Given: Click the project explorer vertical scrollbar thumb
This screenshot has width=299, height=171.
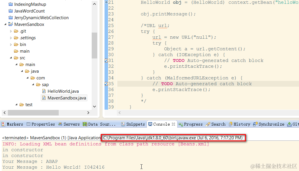Looking at the screenshot, I should click(x=94, y=45).
